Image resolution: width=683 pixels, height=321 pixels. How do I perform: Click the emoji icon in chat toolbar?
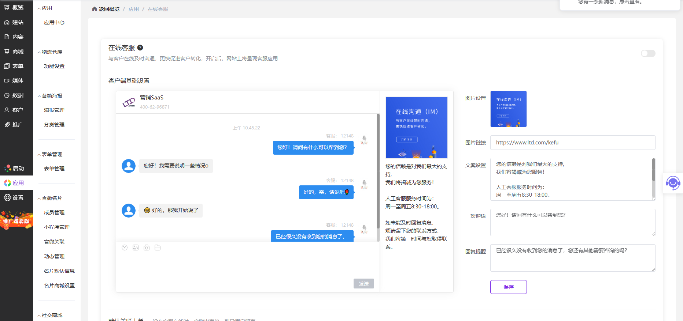point(125,248)
